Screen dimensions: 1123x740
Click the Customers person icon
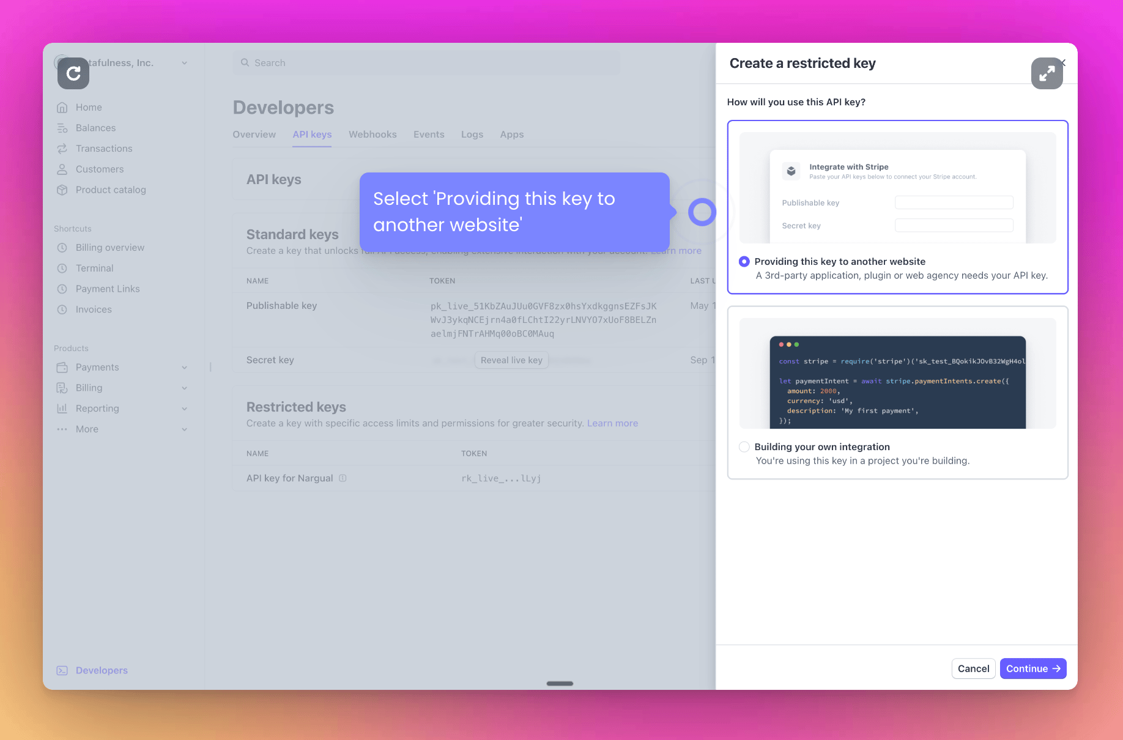(x=62, y=169)
